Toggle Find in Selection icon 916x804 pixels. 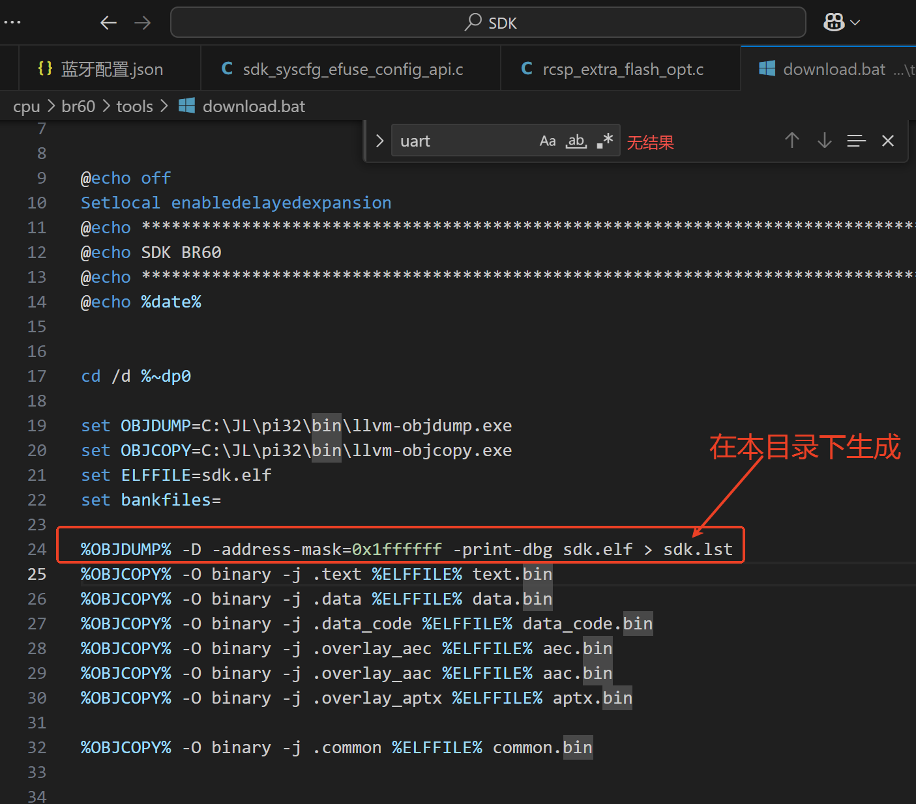pyautogui.click(x=856, y=141)
